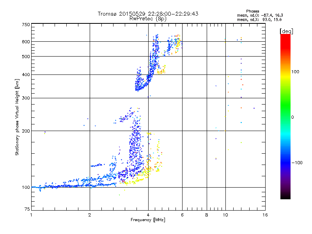Click the x-axis '8' tick label
Screen dimensions: 312x234
[x=207, y=215]
